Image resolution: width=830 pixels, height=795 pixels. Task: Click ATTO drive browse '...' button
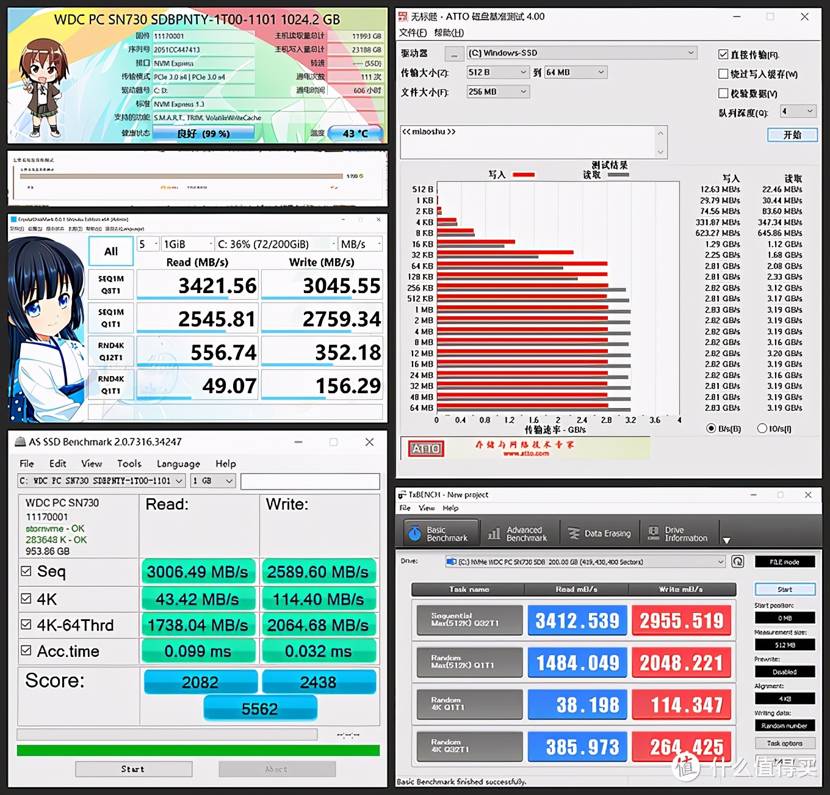pyautogui.click(x=454, y=54)
